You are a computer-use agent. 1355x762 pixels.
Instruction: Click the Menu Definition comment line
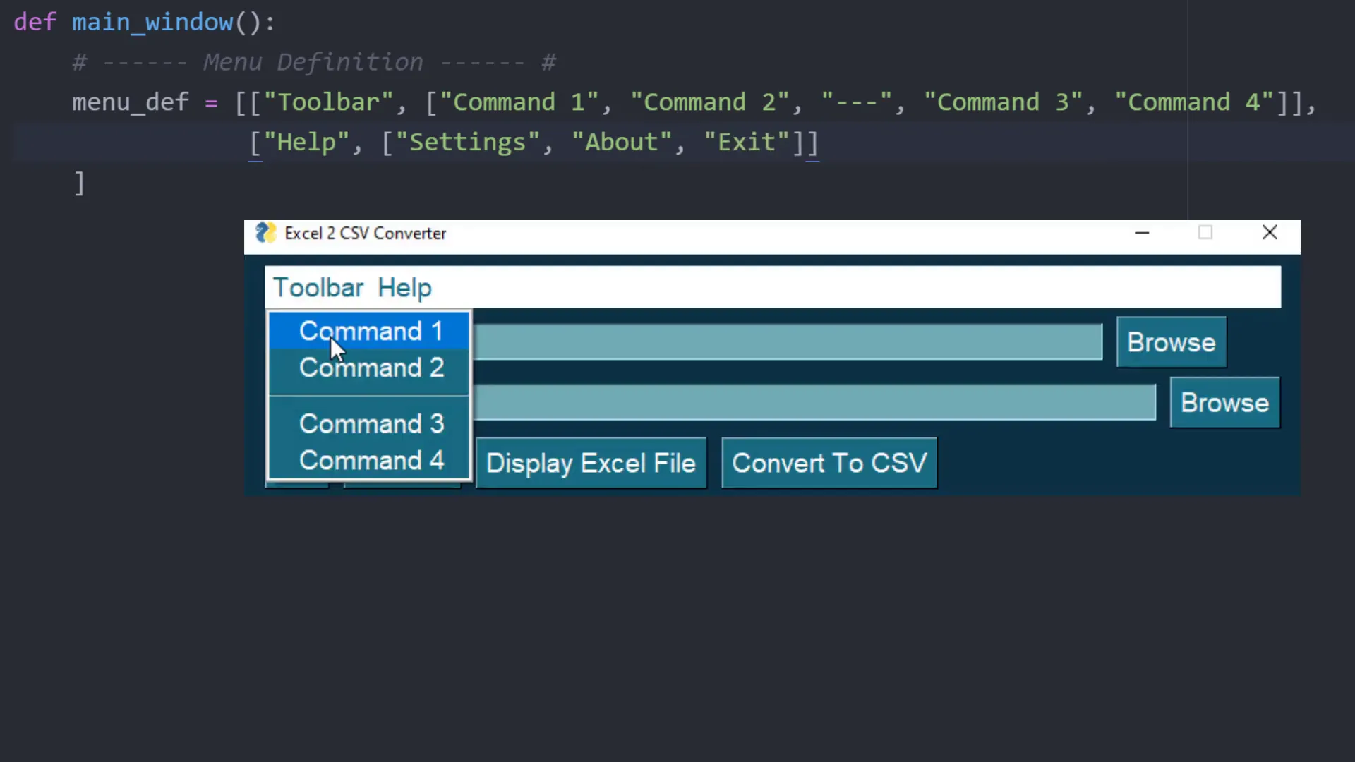point(313,61)
